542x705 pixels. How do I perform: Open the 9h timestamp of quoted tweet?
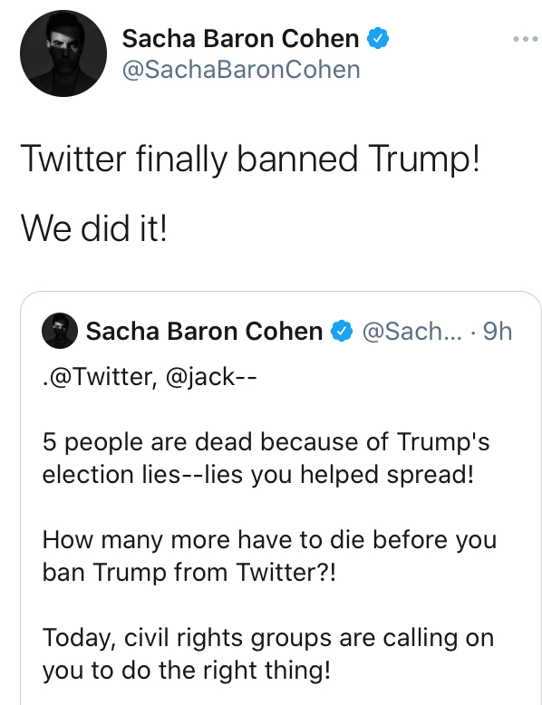point(498,332)
